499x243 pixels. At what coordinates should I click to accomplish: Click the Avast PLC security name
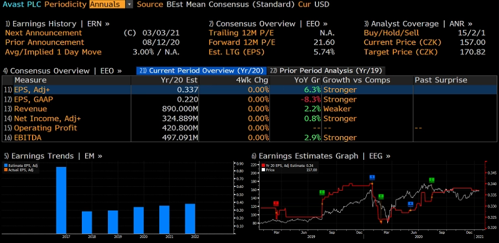coord(22,4)
